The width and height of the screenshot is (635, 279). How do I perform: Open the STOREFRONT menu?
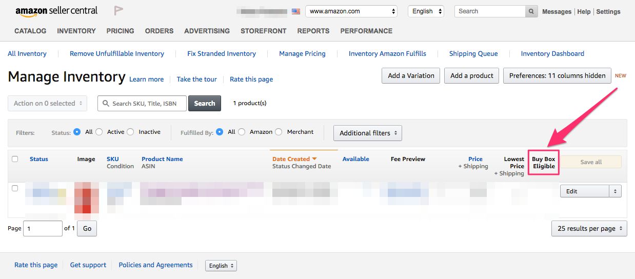pos(264,31)
